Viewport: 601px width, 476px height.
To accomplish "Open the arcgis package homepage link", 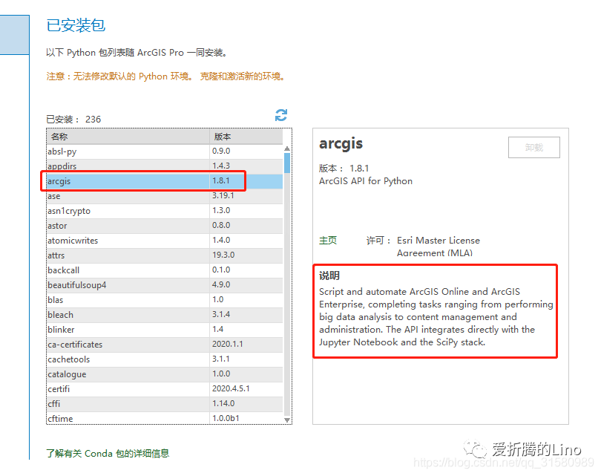I will (328, 241).
